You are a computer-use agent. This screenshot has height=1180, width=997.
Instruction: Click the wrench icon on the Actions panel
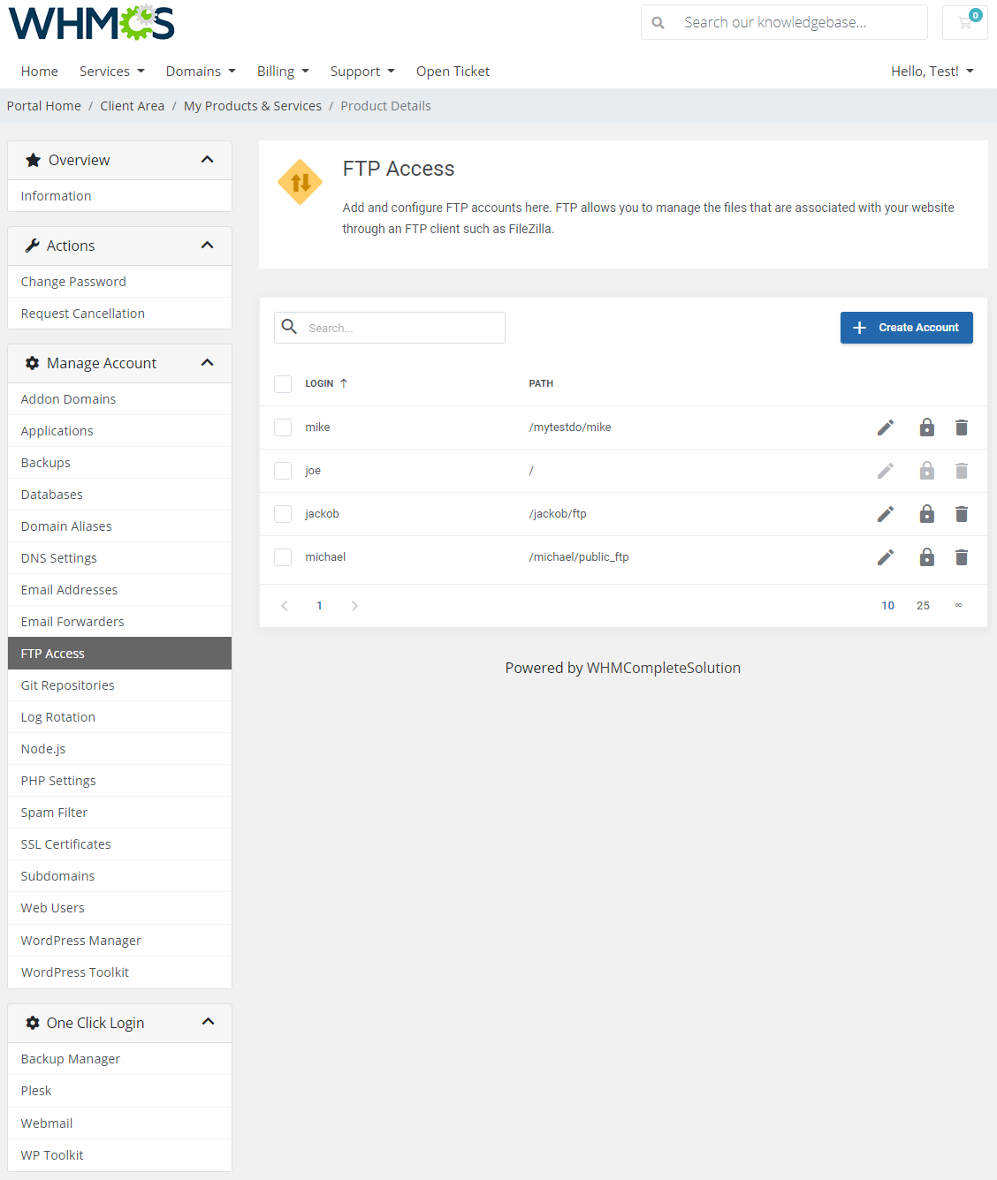[32, 246]
